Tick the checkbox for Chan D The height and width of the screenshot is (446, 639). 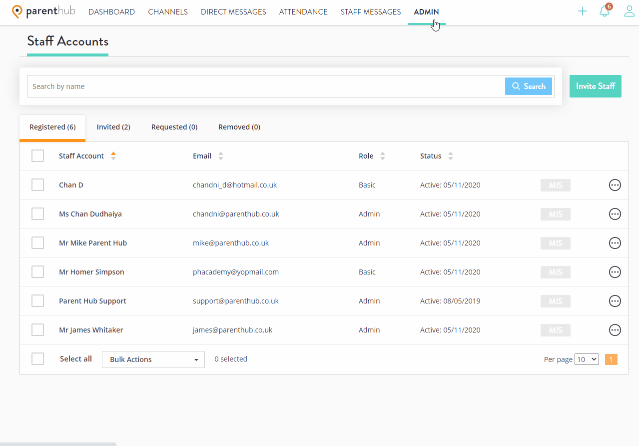coord(37,185)
